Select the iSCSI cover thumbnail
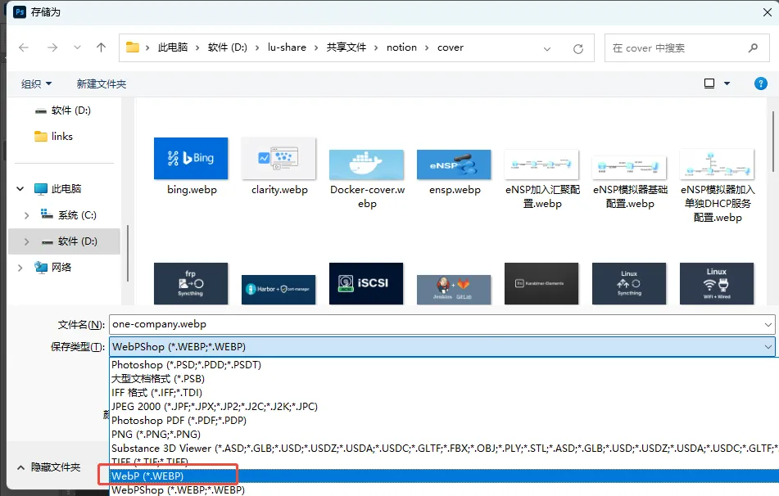Screen dimensions: 779x496 tap(366, 283)
